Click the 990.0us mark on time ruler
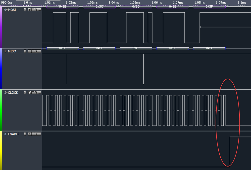 tap(7, 3)
